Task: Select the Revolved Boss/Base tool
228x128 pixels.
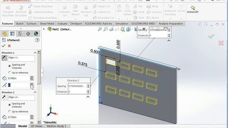Action: point(21,11)
